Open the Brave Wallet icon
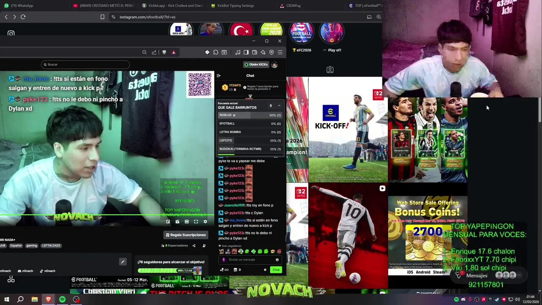 tap(254, 52)
